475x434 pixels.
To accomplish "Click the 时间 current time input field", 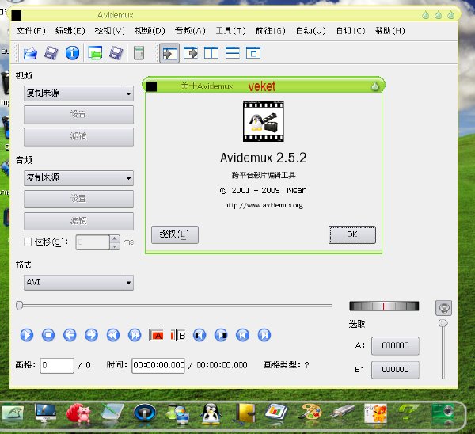I will (158, 366).
